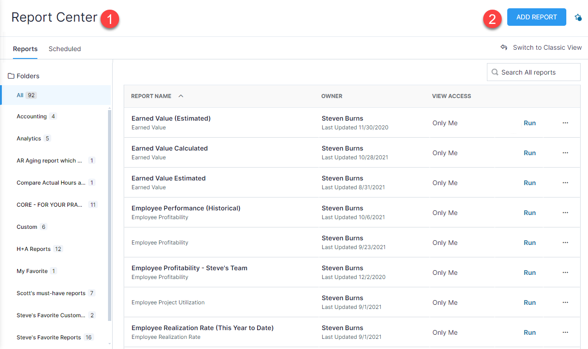588x349 pixels.
Task: Open the more options menu for Earned Value (Estimated)
Action: point(565,123)
